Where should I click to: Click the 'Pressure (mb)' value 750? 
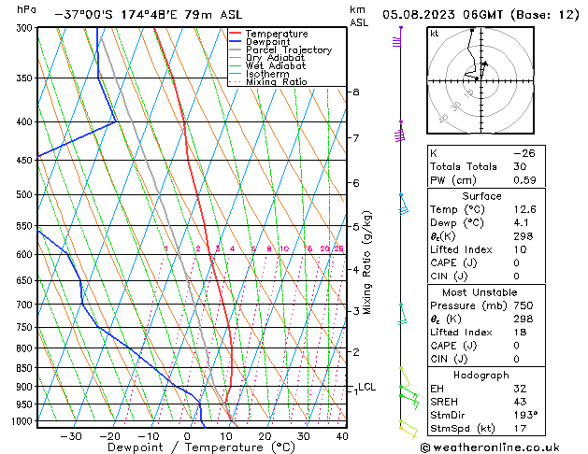pyautogui.click(x=523, y=305)
